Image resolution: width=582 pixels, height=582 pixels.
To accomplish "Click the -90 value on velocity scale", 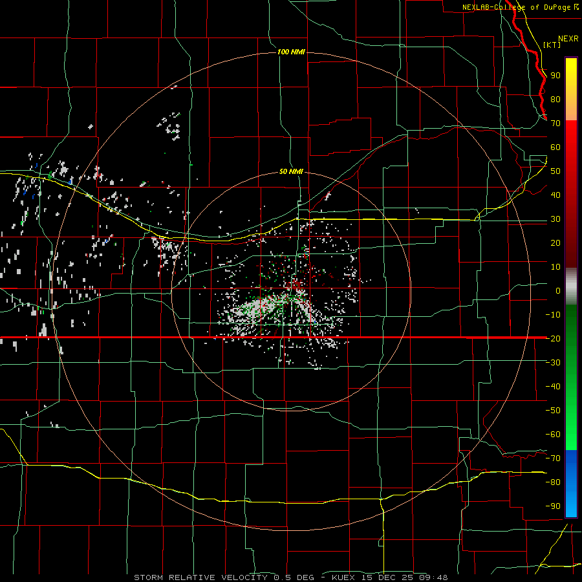I will click(x=553, y=506).
